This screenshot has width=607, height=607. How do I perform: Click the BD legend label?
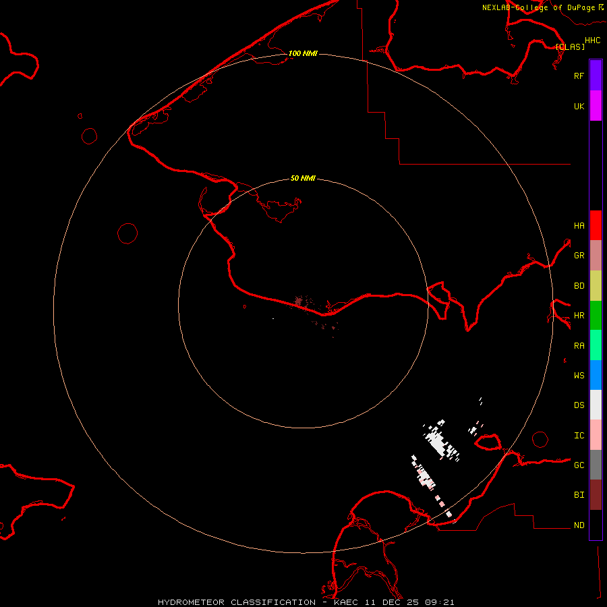click(579, 286)
